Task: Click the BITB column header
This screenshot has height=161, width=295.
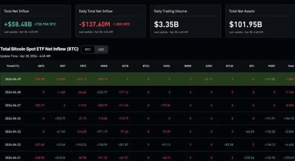Action: (125, 66)
